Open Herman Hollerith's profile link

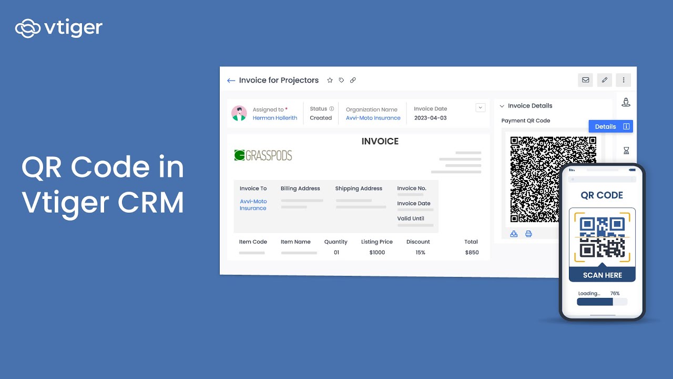tap(275, 118)
